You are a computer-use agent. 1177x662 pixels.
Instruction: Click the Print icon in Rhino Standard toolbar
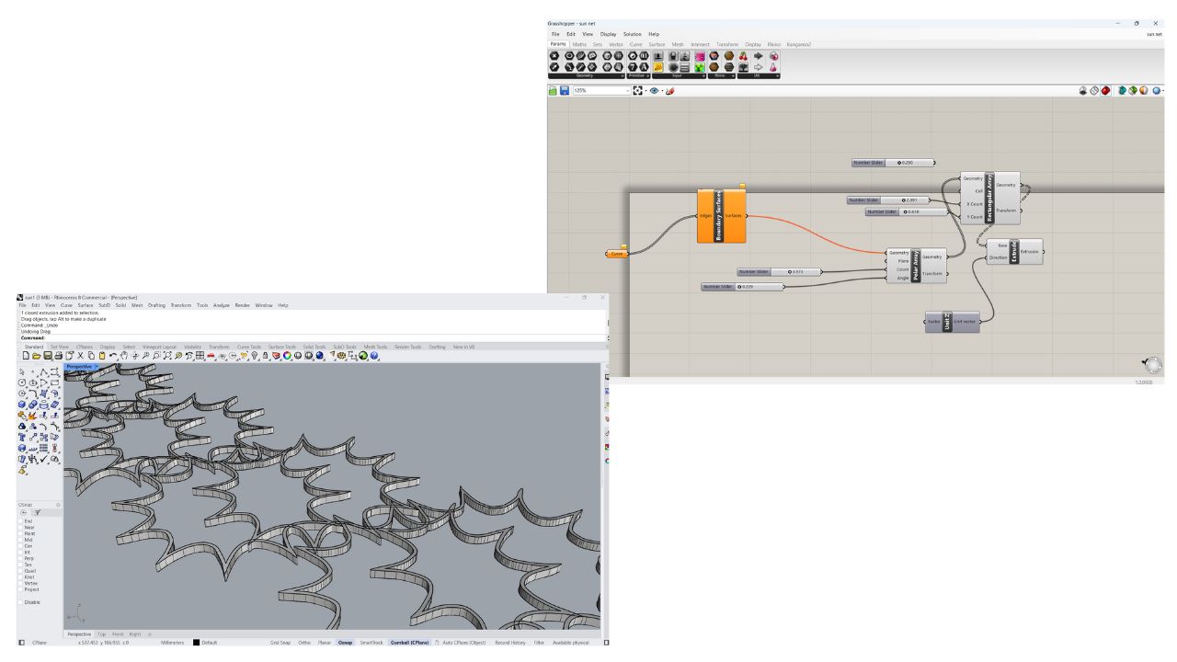pos(59,356)
